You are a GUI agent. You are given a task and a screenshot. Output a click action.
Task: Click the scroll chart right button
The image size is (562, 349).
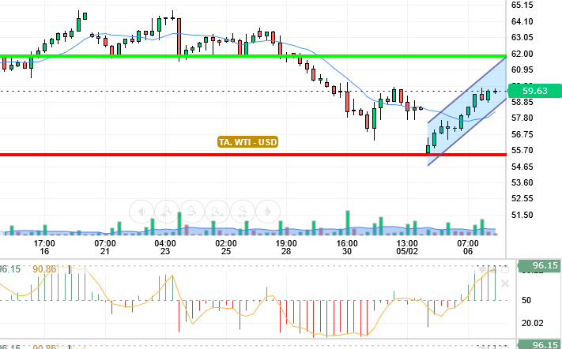click(268, 212)
